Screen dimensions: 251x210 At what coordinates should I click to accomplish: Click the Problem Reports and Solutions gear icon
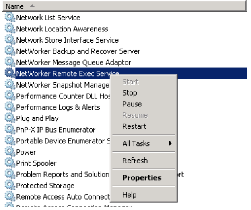[x=10, y=174]
